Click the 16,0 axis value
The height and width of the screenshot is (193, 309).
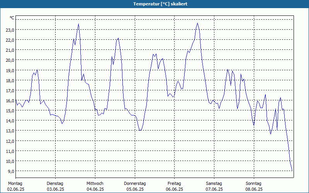(10, 101)
